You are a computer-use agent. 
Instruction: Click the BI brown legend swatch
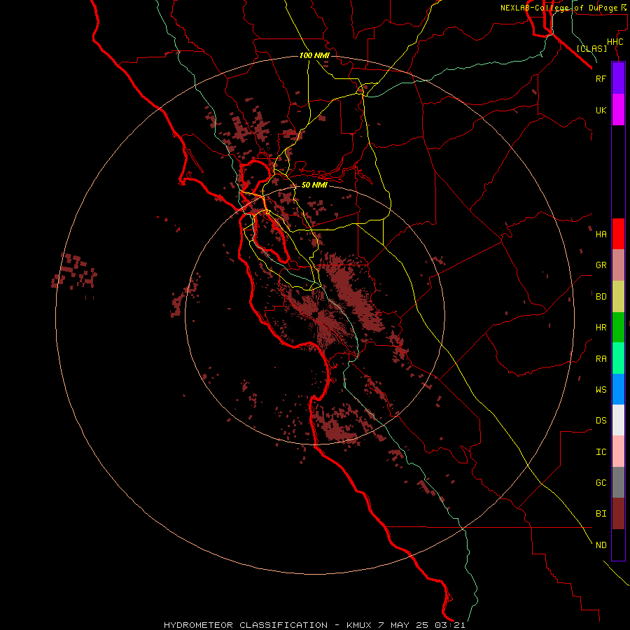coord(618,514)
